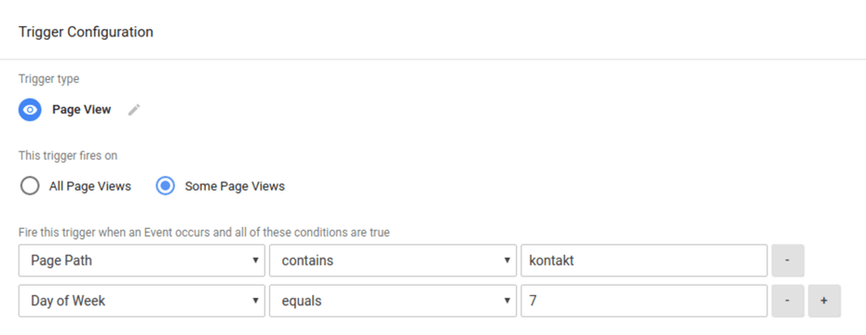This screenshot has height=335, width=866.
Task: Click the 'Fire this trigger when' conditions text
Action: click(204, 233)
